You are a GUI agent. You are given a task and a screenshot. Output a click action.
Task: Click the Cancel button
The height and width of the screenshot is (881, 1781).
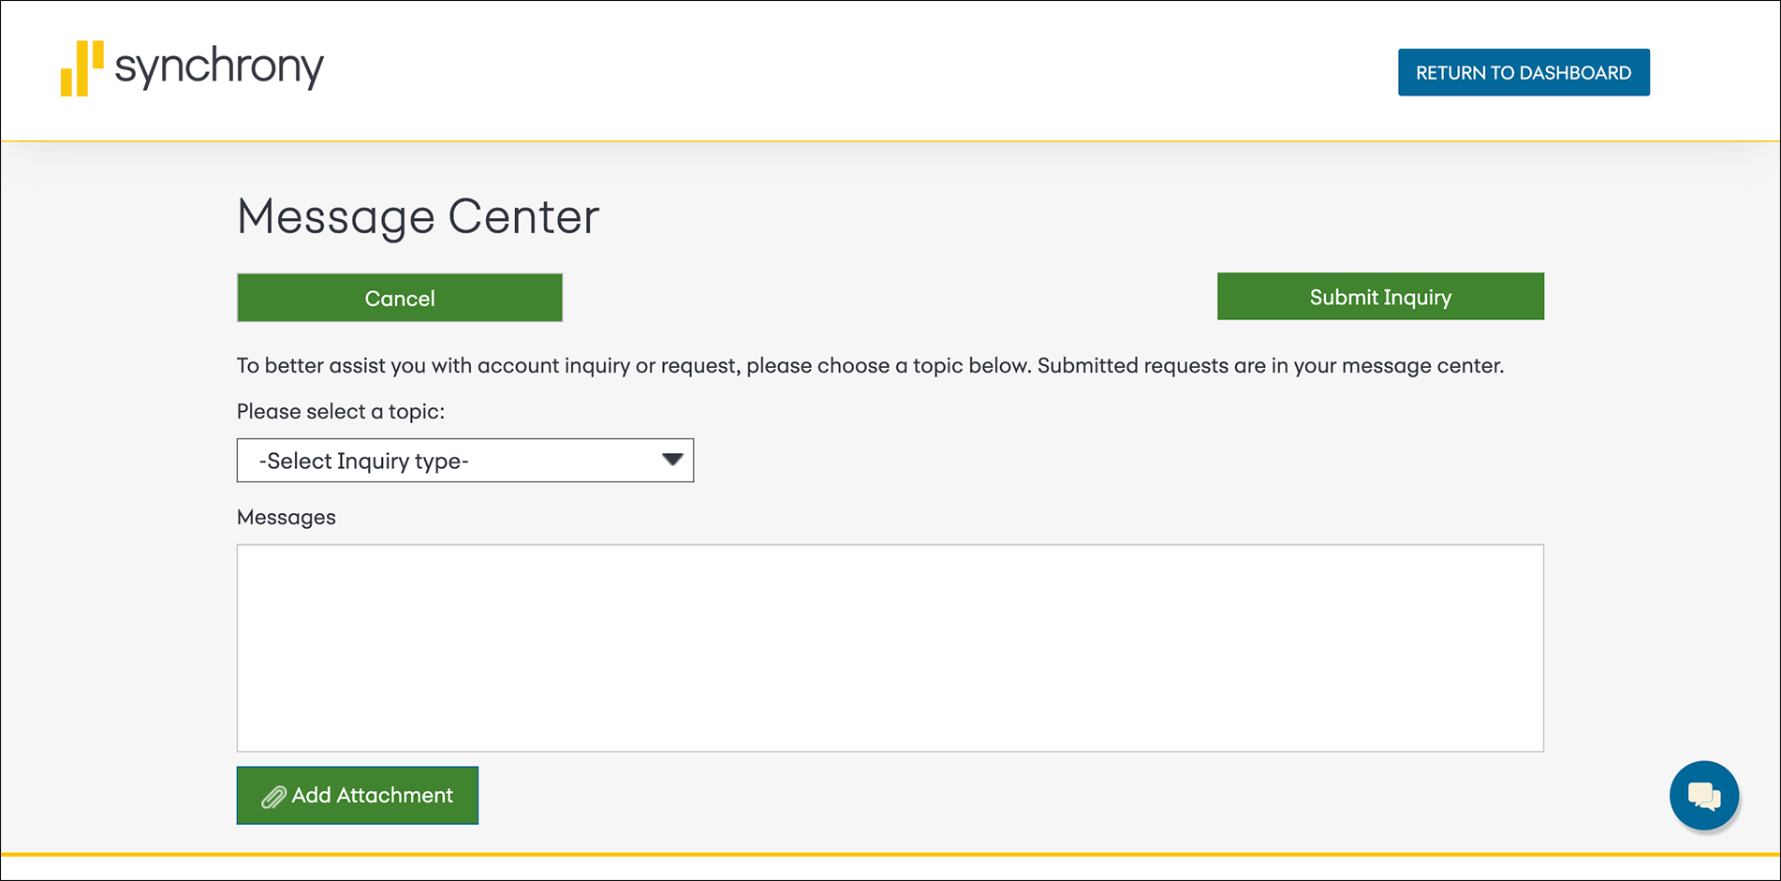400,298
